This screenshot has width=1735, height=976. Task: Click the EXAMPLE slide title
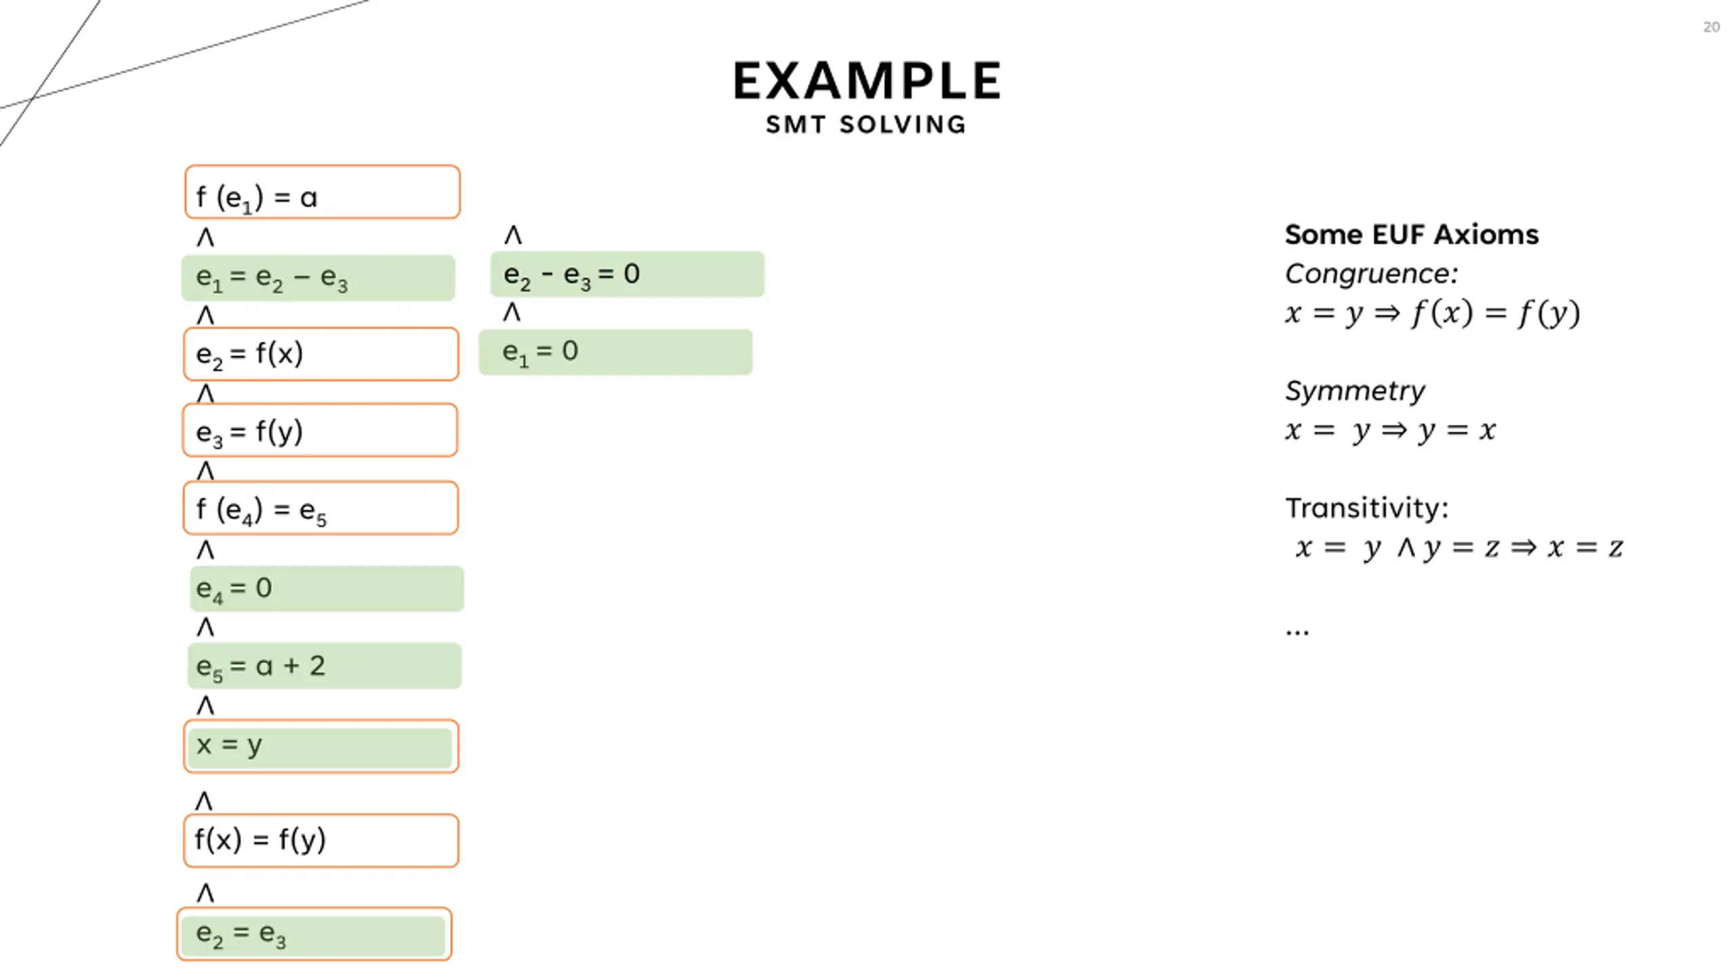point(867,81)
